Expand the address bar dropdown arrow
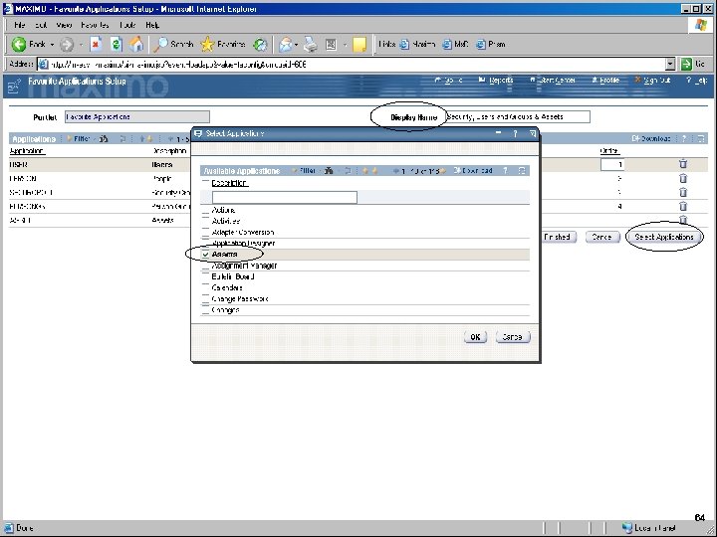Image resolution: width=717 pixels, height=537 pixels. tap(670, 65)
